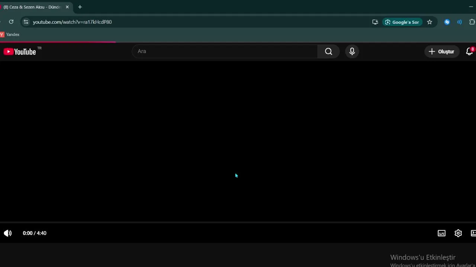Click the 0:00 / 4:40 time display
Screen dimensions: 476x267
point(35,233)
